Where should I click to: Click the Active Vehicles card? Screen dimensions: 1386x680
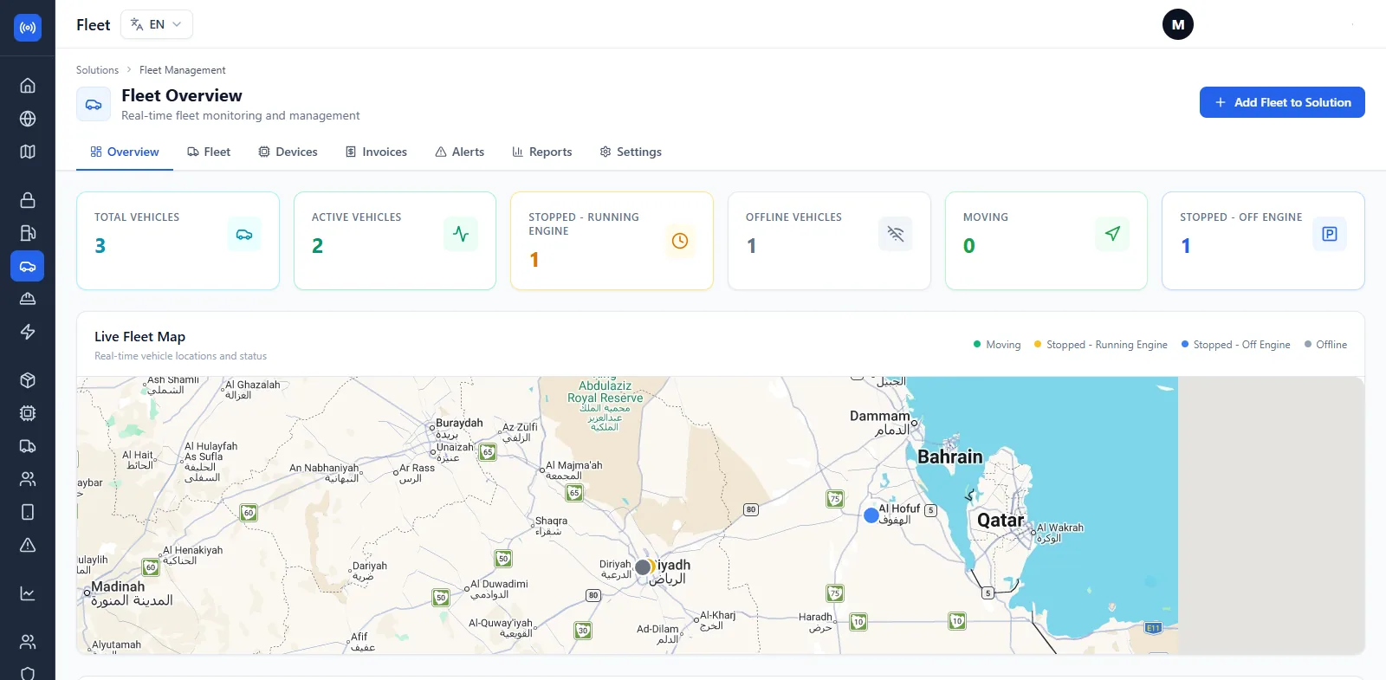click(395, 241)
